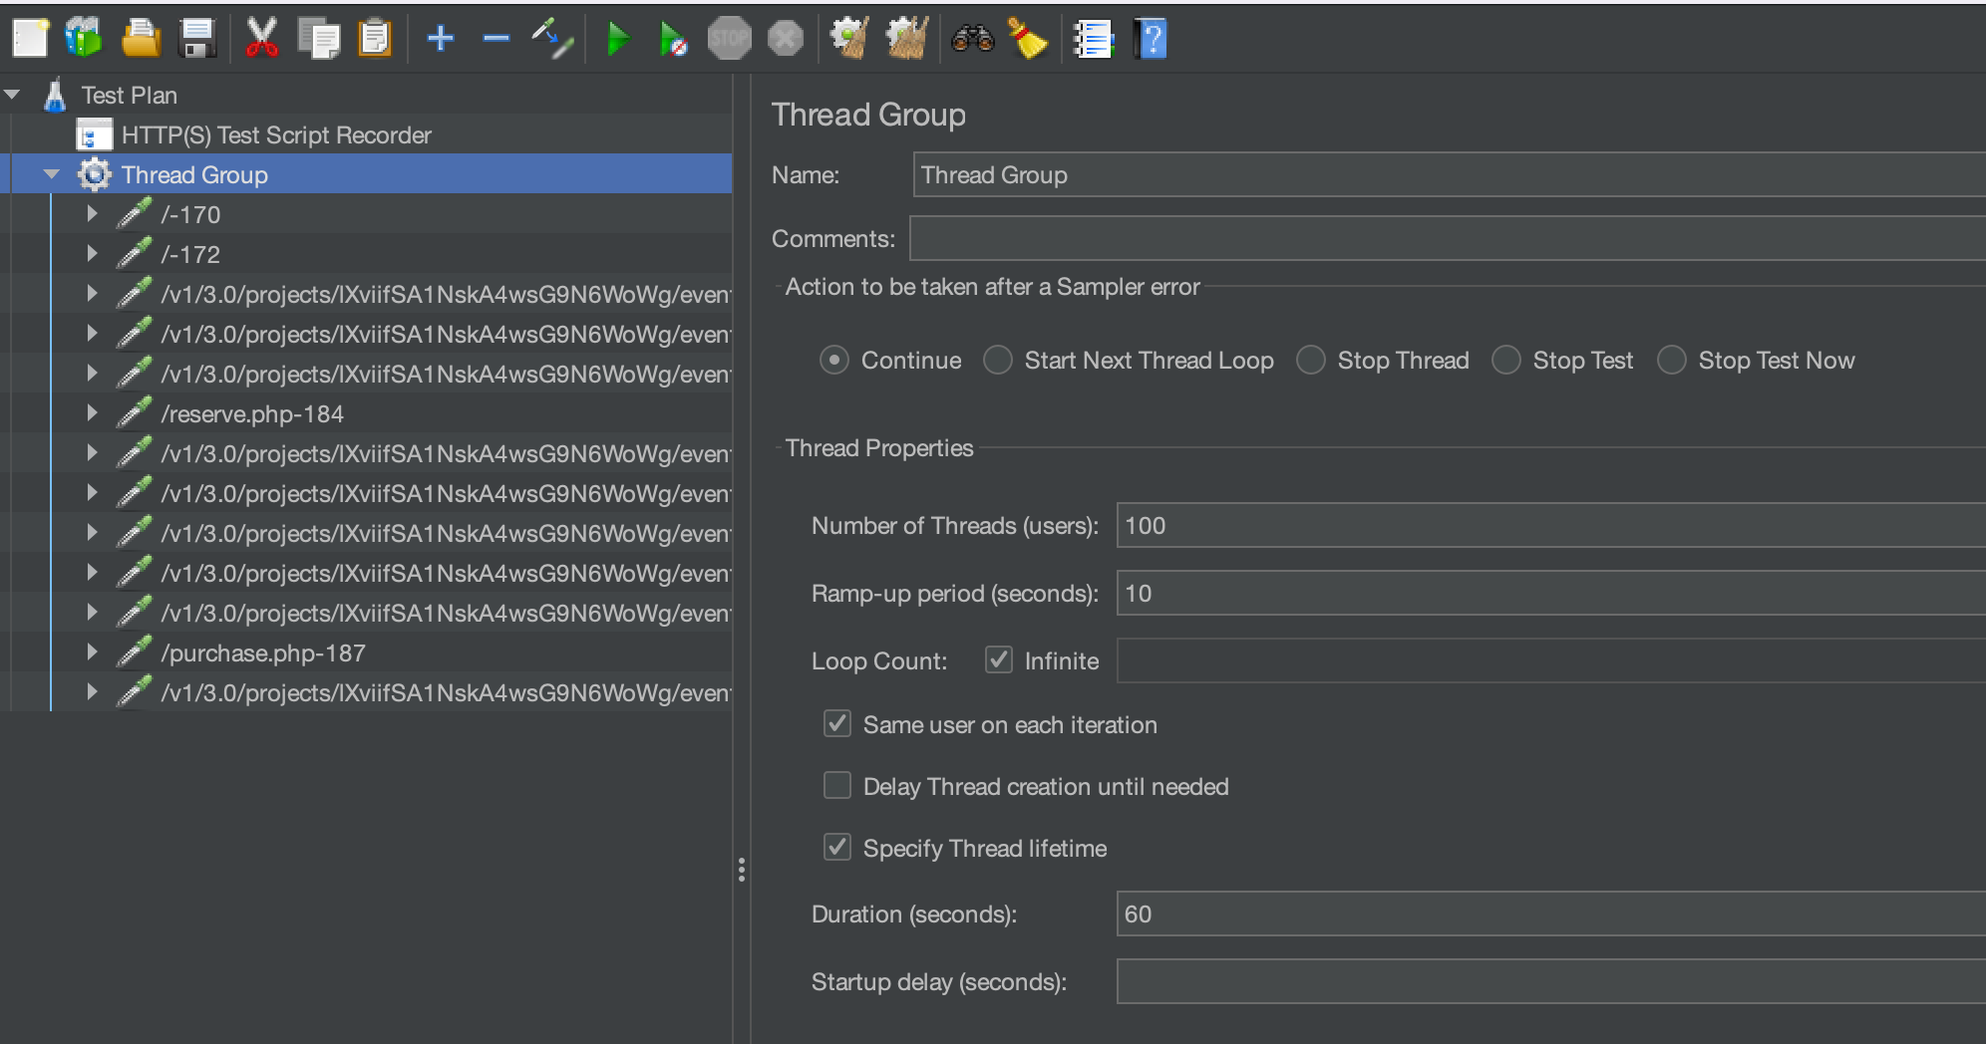Uncheck the Infinite loop count checkbox
Screen dimensions: 1986x1044
point(999,660)
